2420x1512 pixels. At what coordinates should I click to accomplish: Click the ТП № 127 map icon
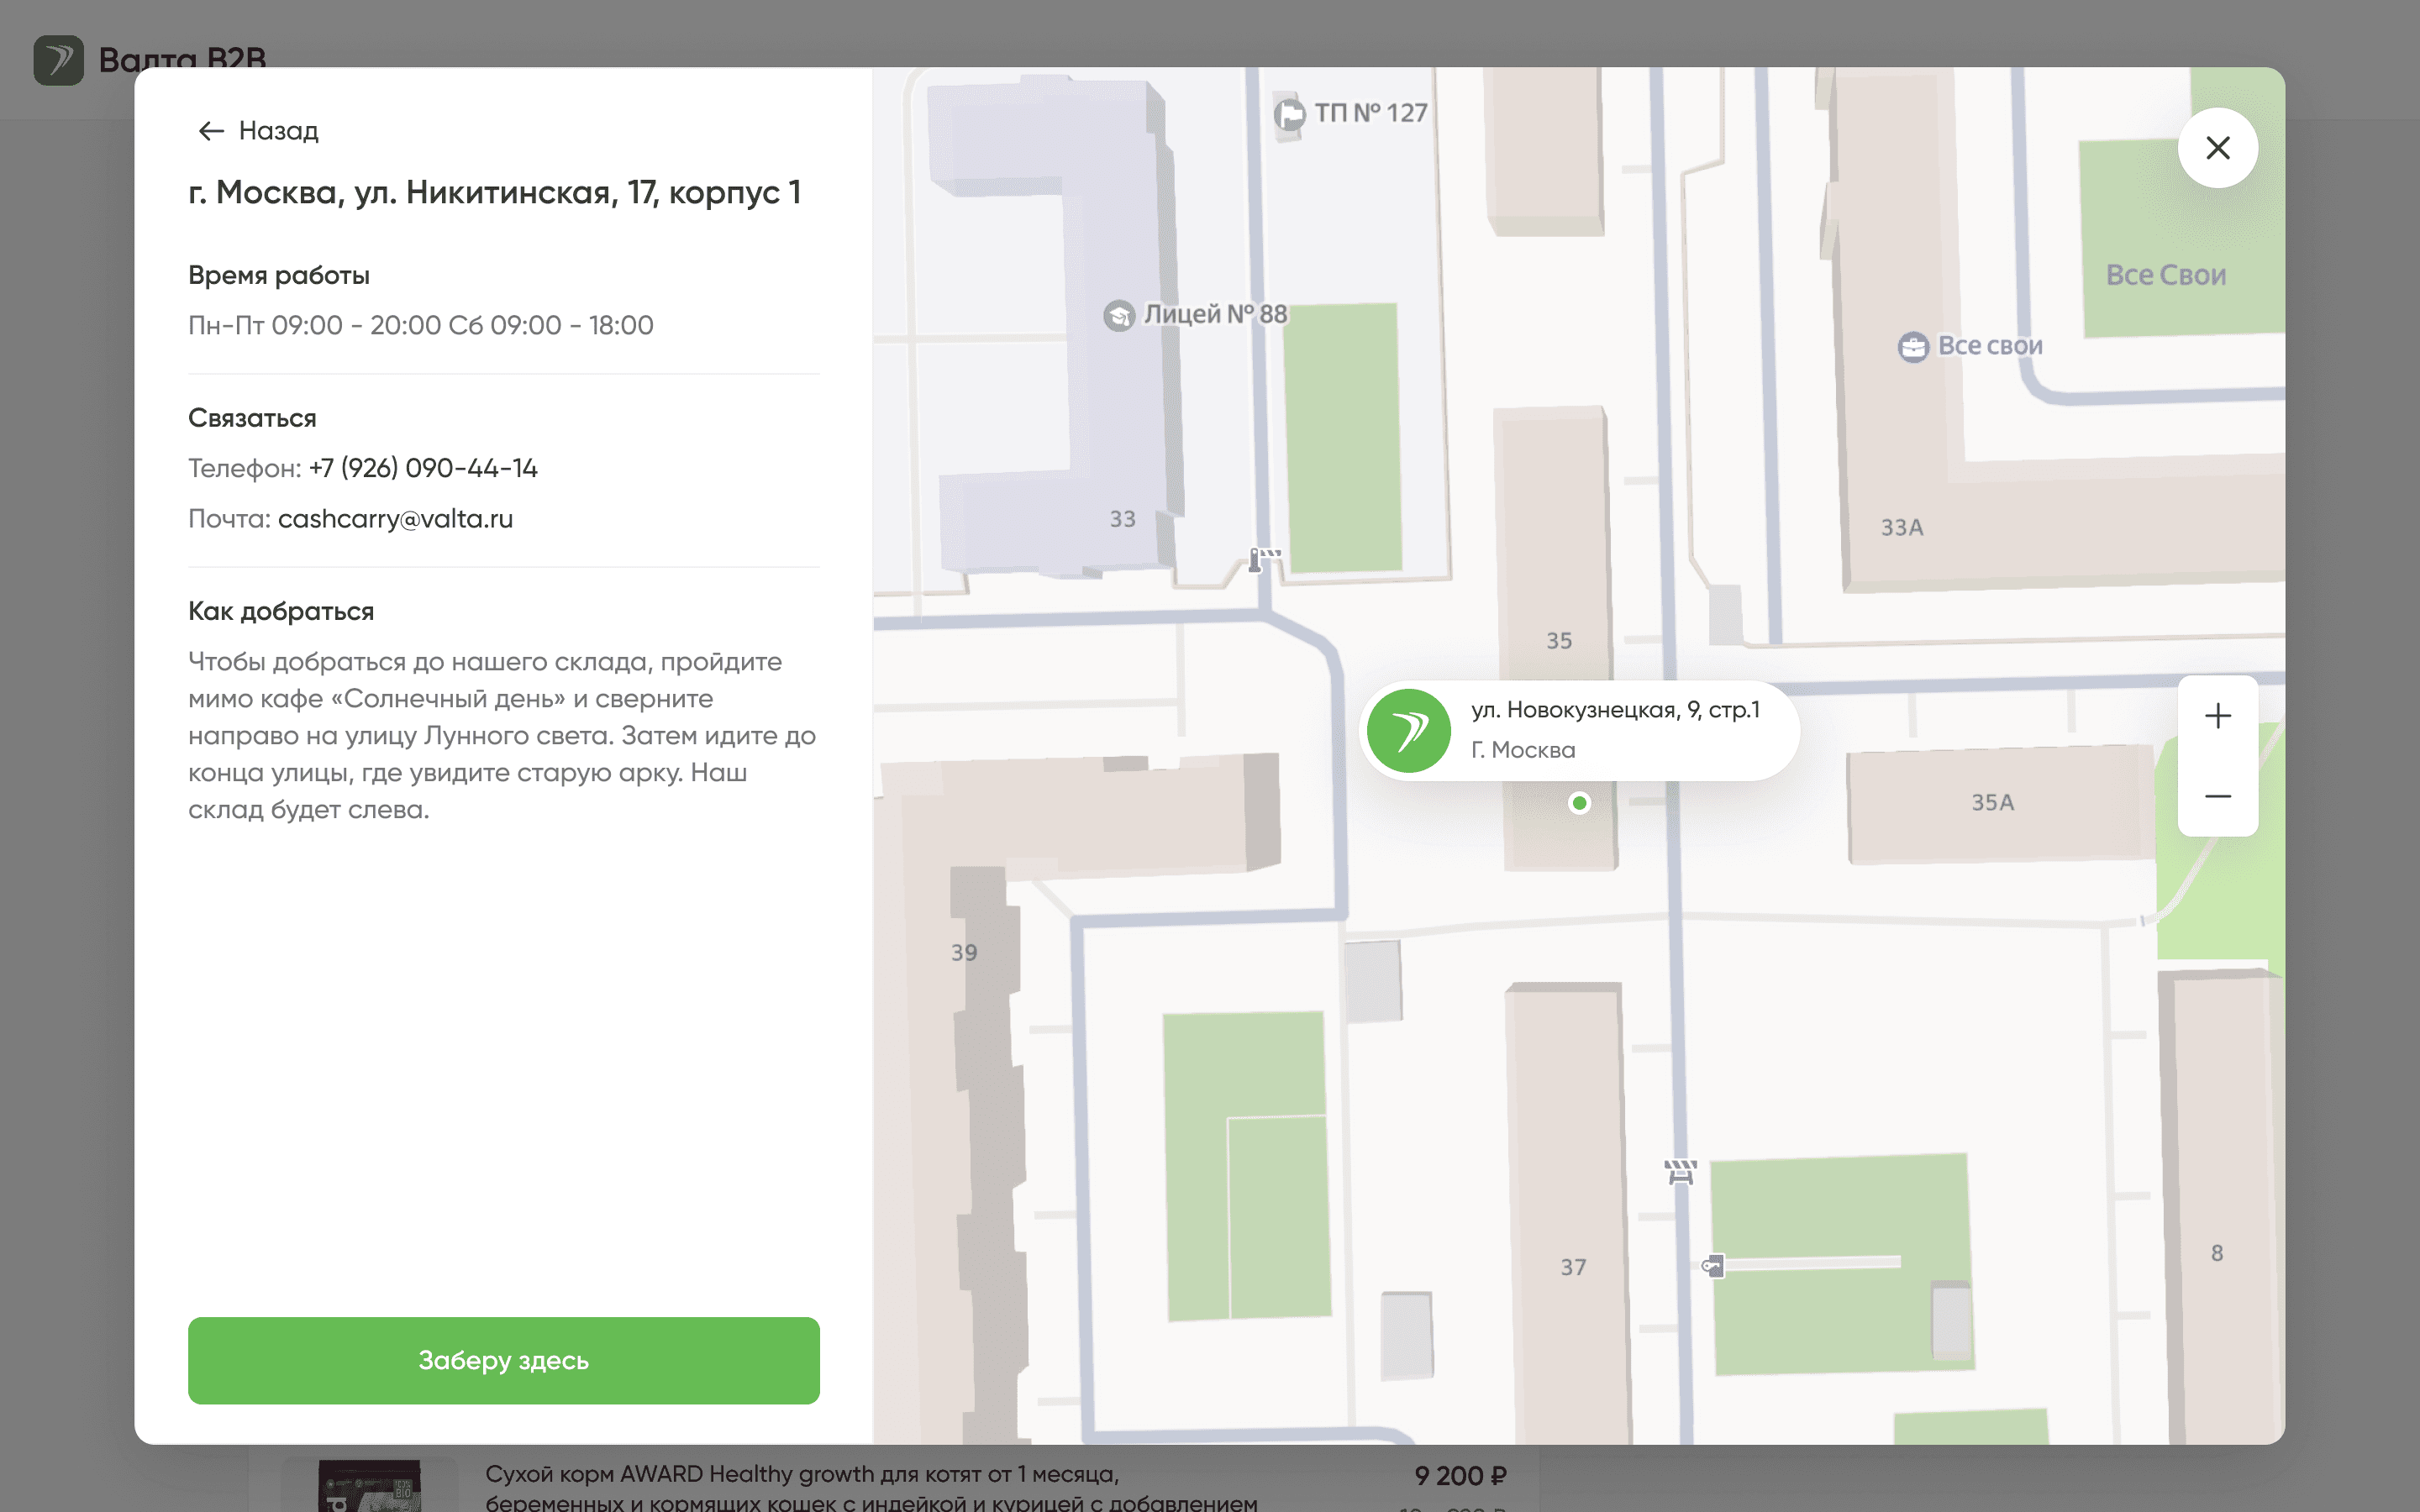[x=1289, y=115]
